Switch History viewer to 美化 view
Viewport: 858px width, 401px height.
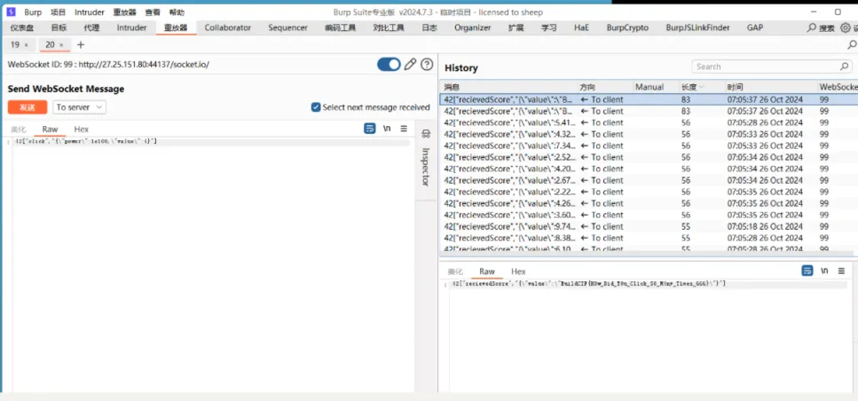(x=455, y=271)
